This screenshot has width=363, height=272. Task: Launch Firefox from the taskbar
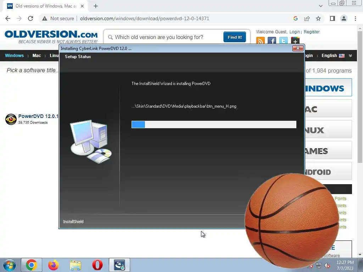point(54,265)
